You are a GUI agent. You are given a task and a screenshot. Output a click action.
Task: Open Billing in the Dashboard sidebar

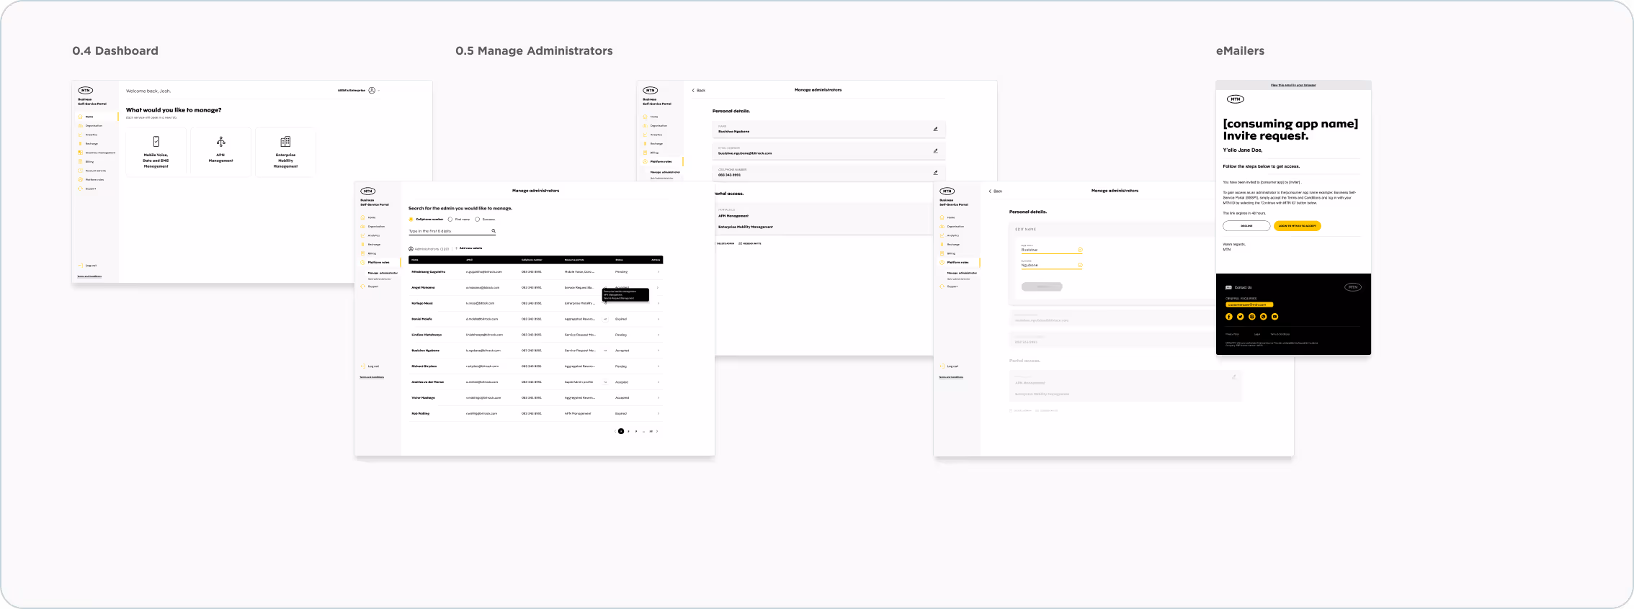(86, 162)
